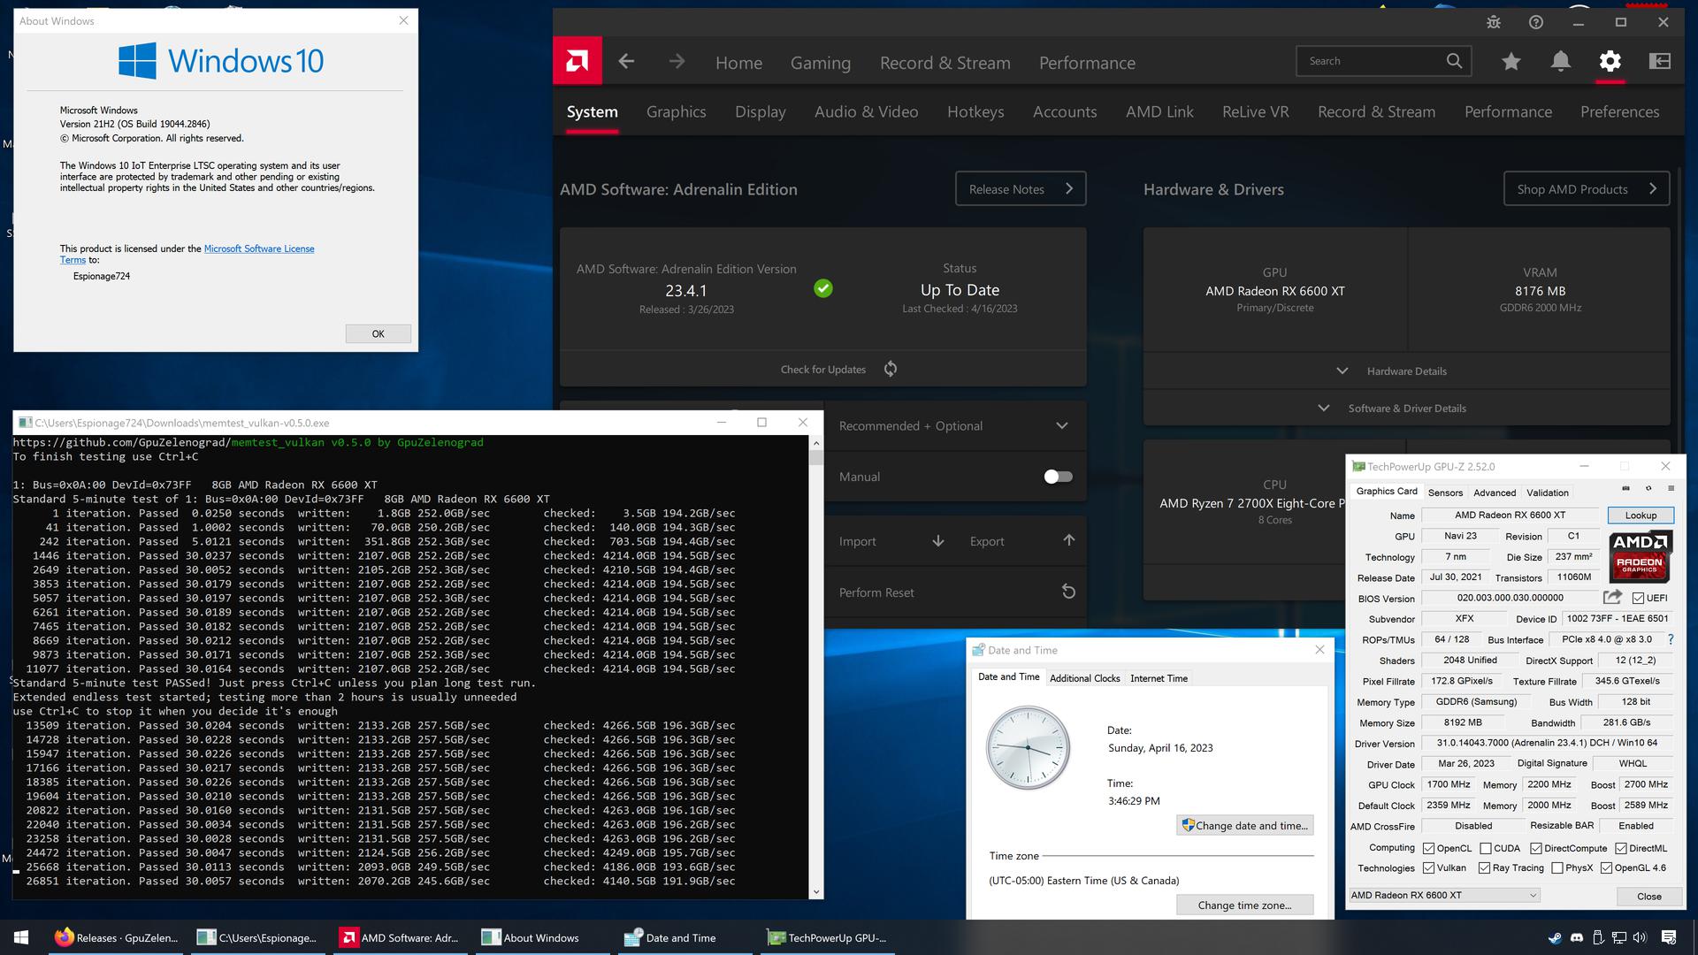The image size is (1698, 955).
Task: Open Recommended + Optional dropdown
Action: 955,425
